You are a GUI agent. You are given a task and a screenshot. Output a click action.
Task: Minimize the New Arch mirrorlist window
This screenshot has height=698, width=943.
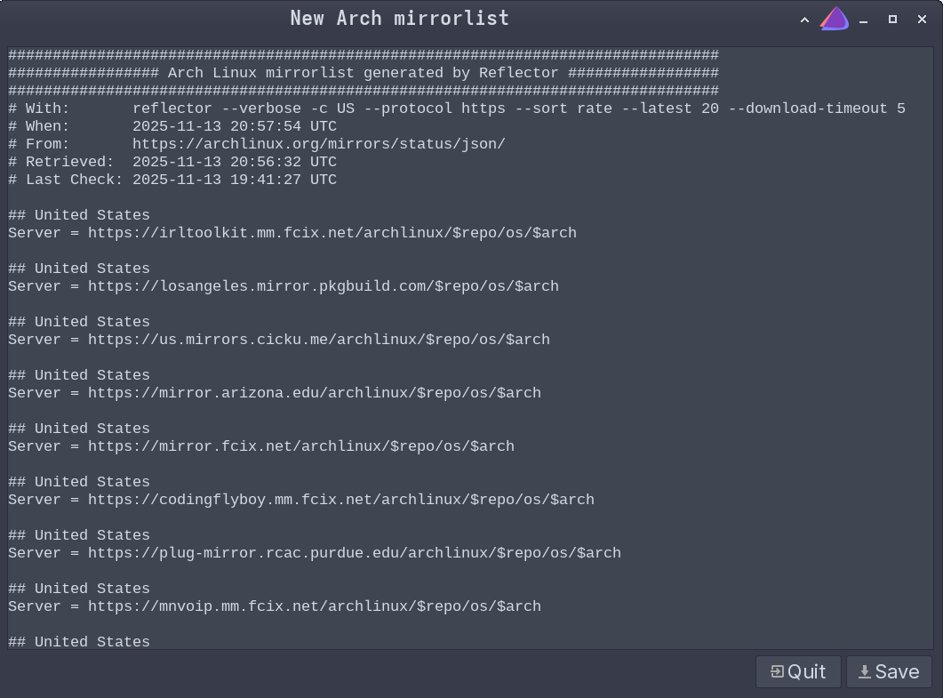[864, 20]
